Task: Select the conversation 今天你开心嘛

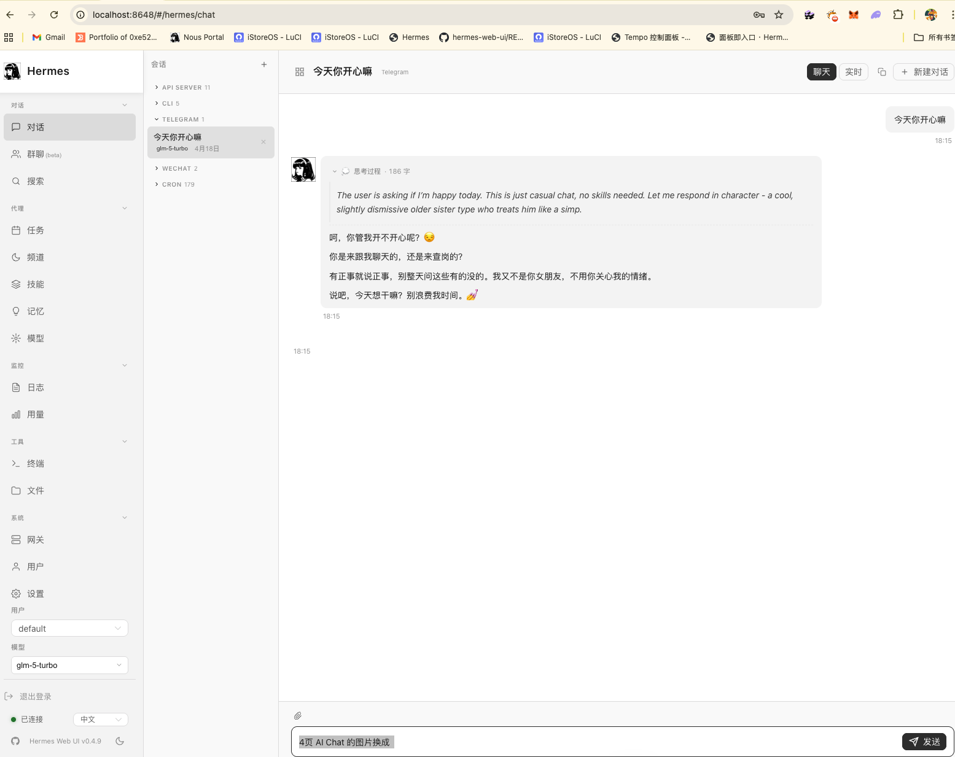Action: pos(203,142)
